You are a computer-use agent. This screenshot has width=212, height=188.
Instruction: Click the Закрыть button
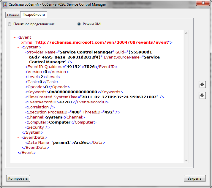click(x=194, y=178)
